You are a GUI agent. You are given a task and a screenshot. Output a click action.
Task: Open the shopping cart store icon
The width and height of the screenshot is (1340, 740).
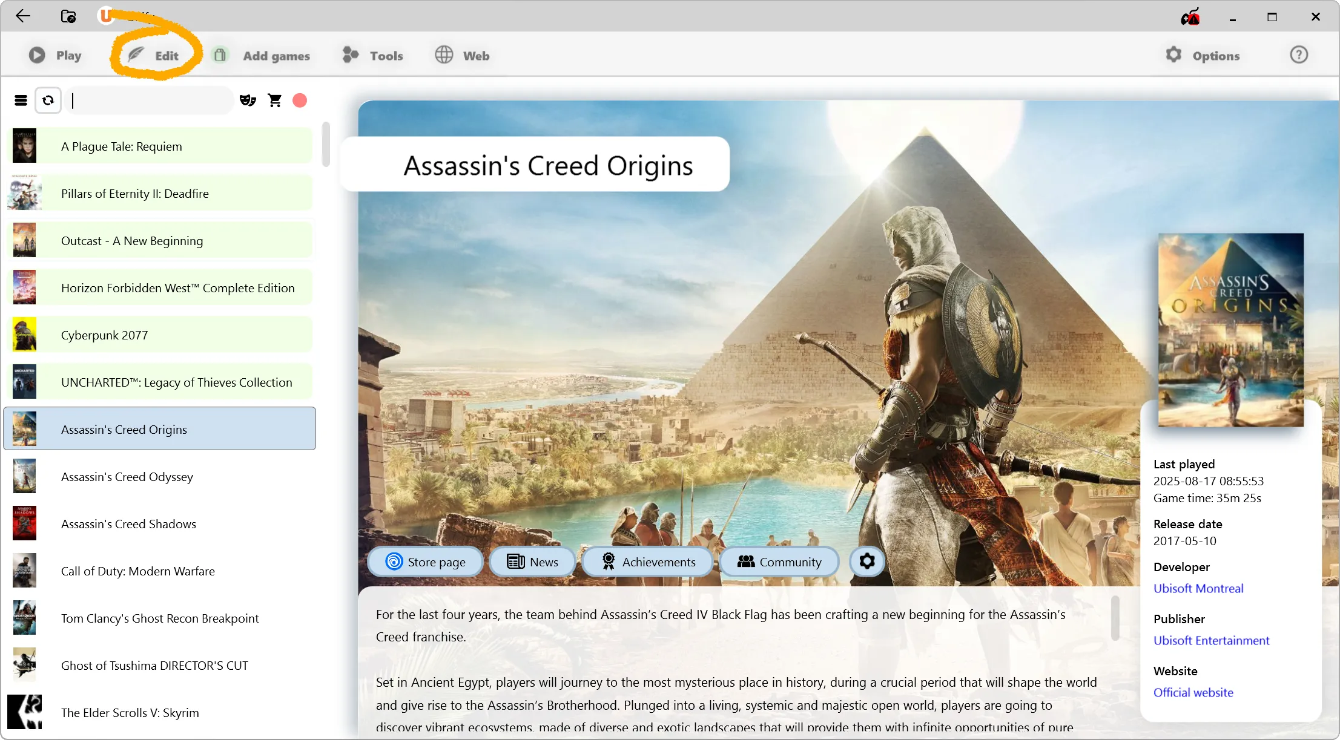point(275,100)
